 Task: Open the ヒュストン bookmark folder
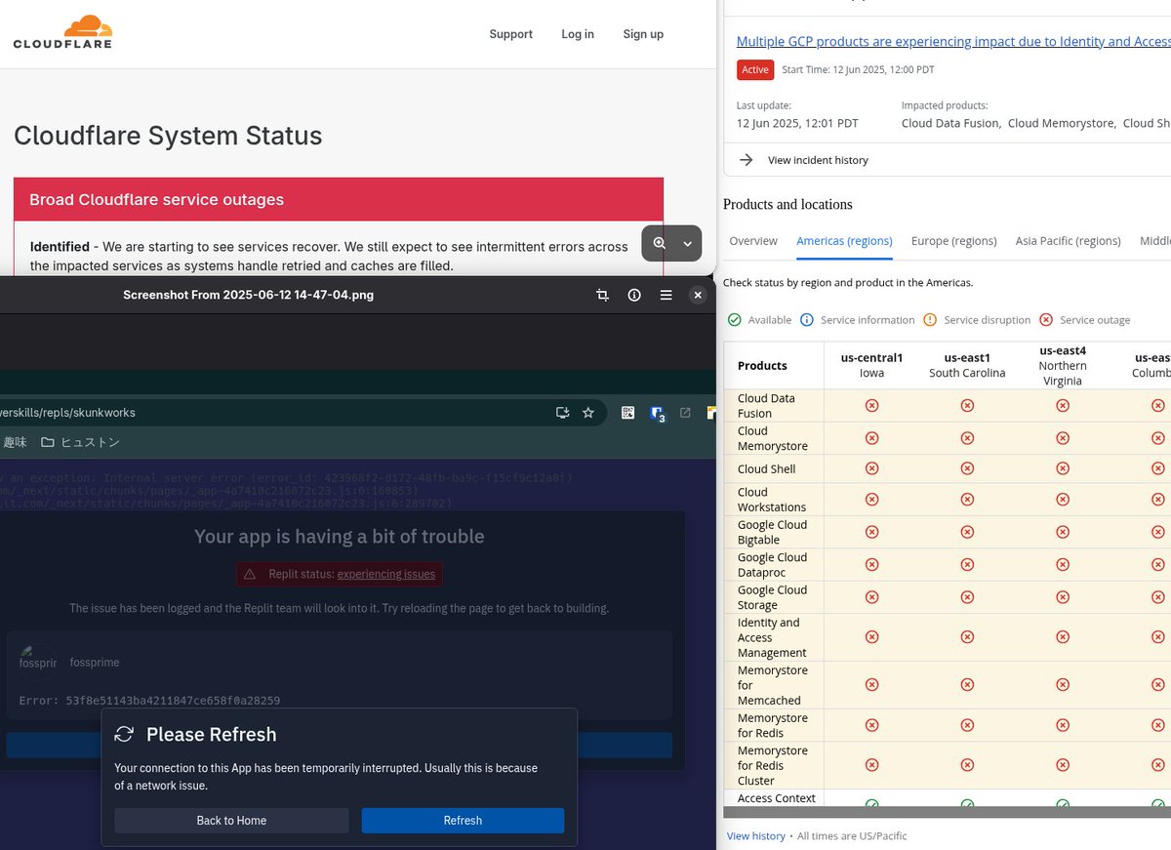pyautogui.click(x=81, y=442)
